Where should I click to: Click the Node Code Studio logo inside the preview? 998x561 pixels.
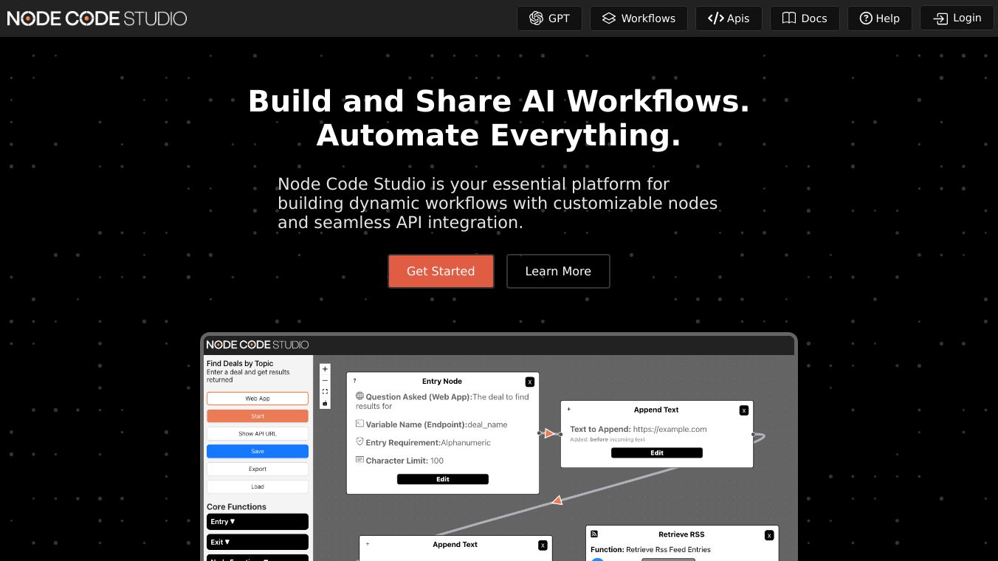(258, 345)
